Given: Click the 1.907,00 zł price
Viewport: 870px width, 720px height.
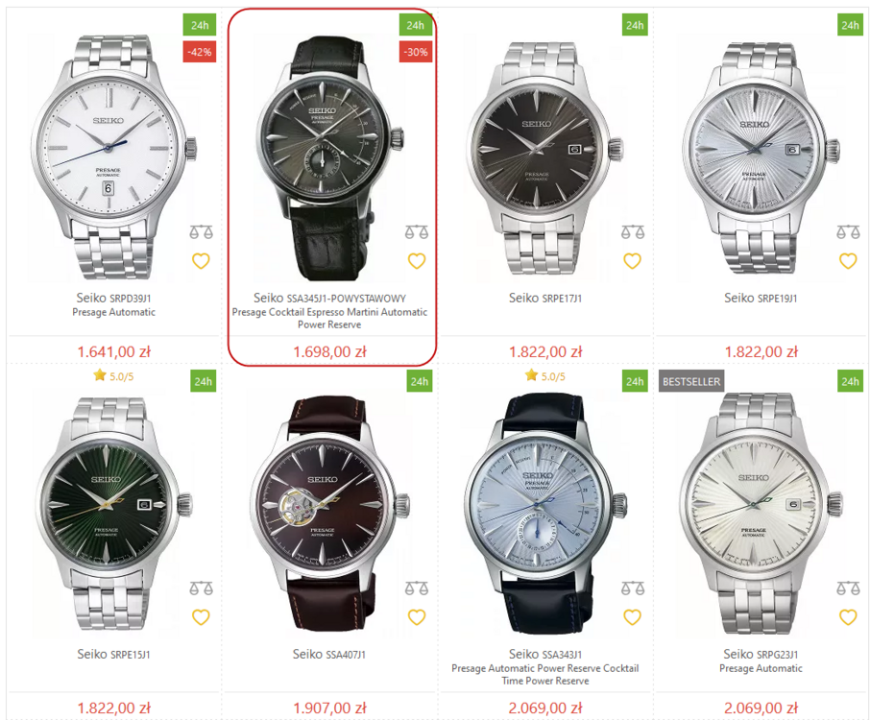Looking at the screenshot, I should [x=329, y=708].
